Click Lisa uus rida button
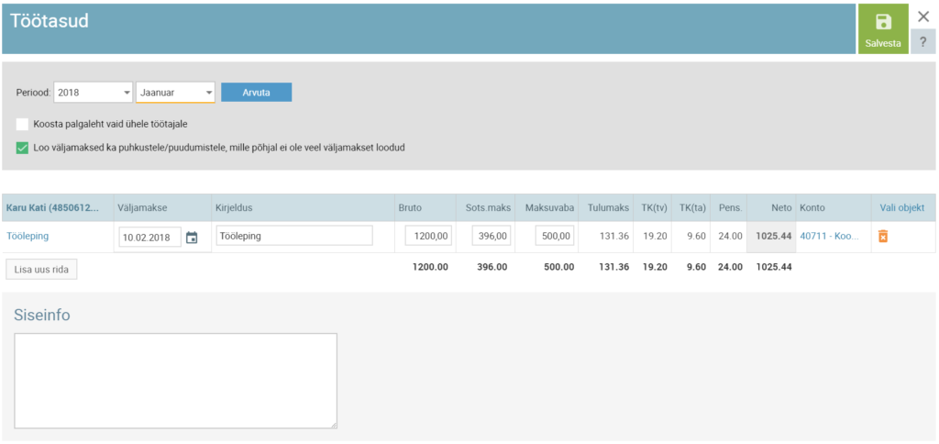 tap(41, 269)
